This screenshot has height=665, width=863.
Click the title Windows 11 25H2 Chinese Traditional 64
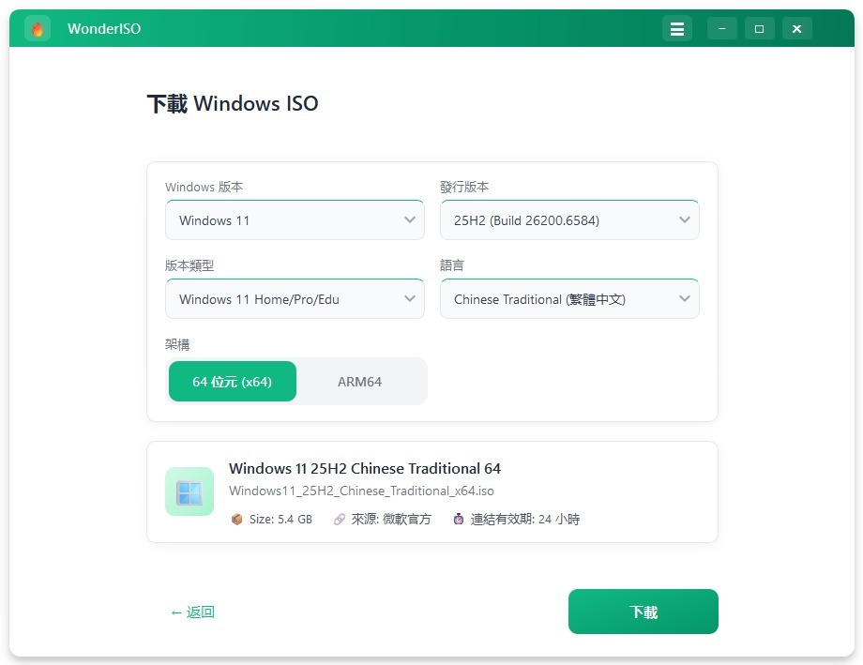click(x=365, y=468)
